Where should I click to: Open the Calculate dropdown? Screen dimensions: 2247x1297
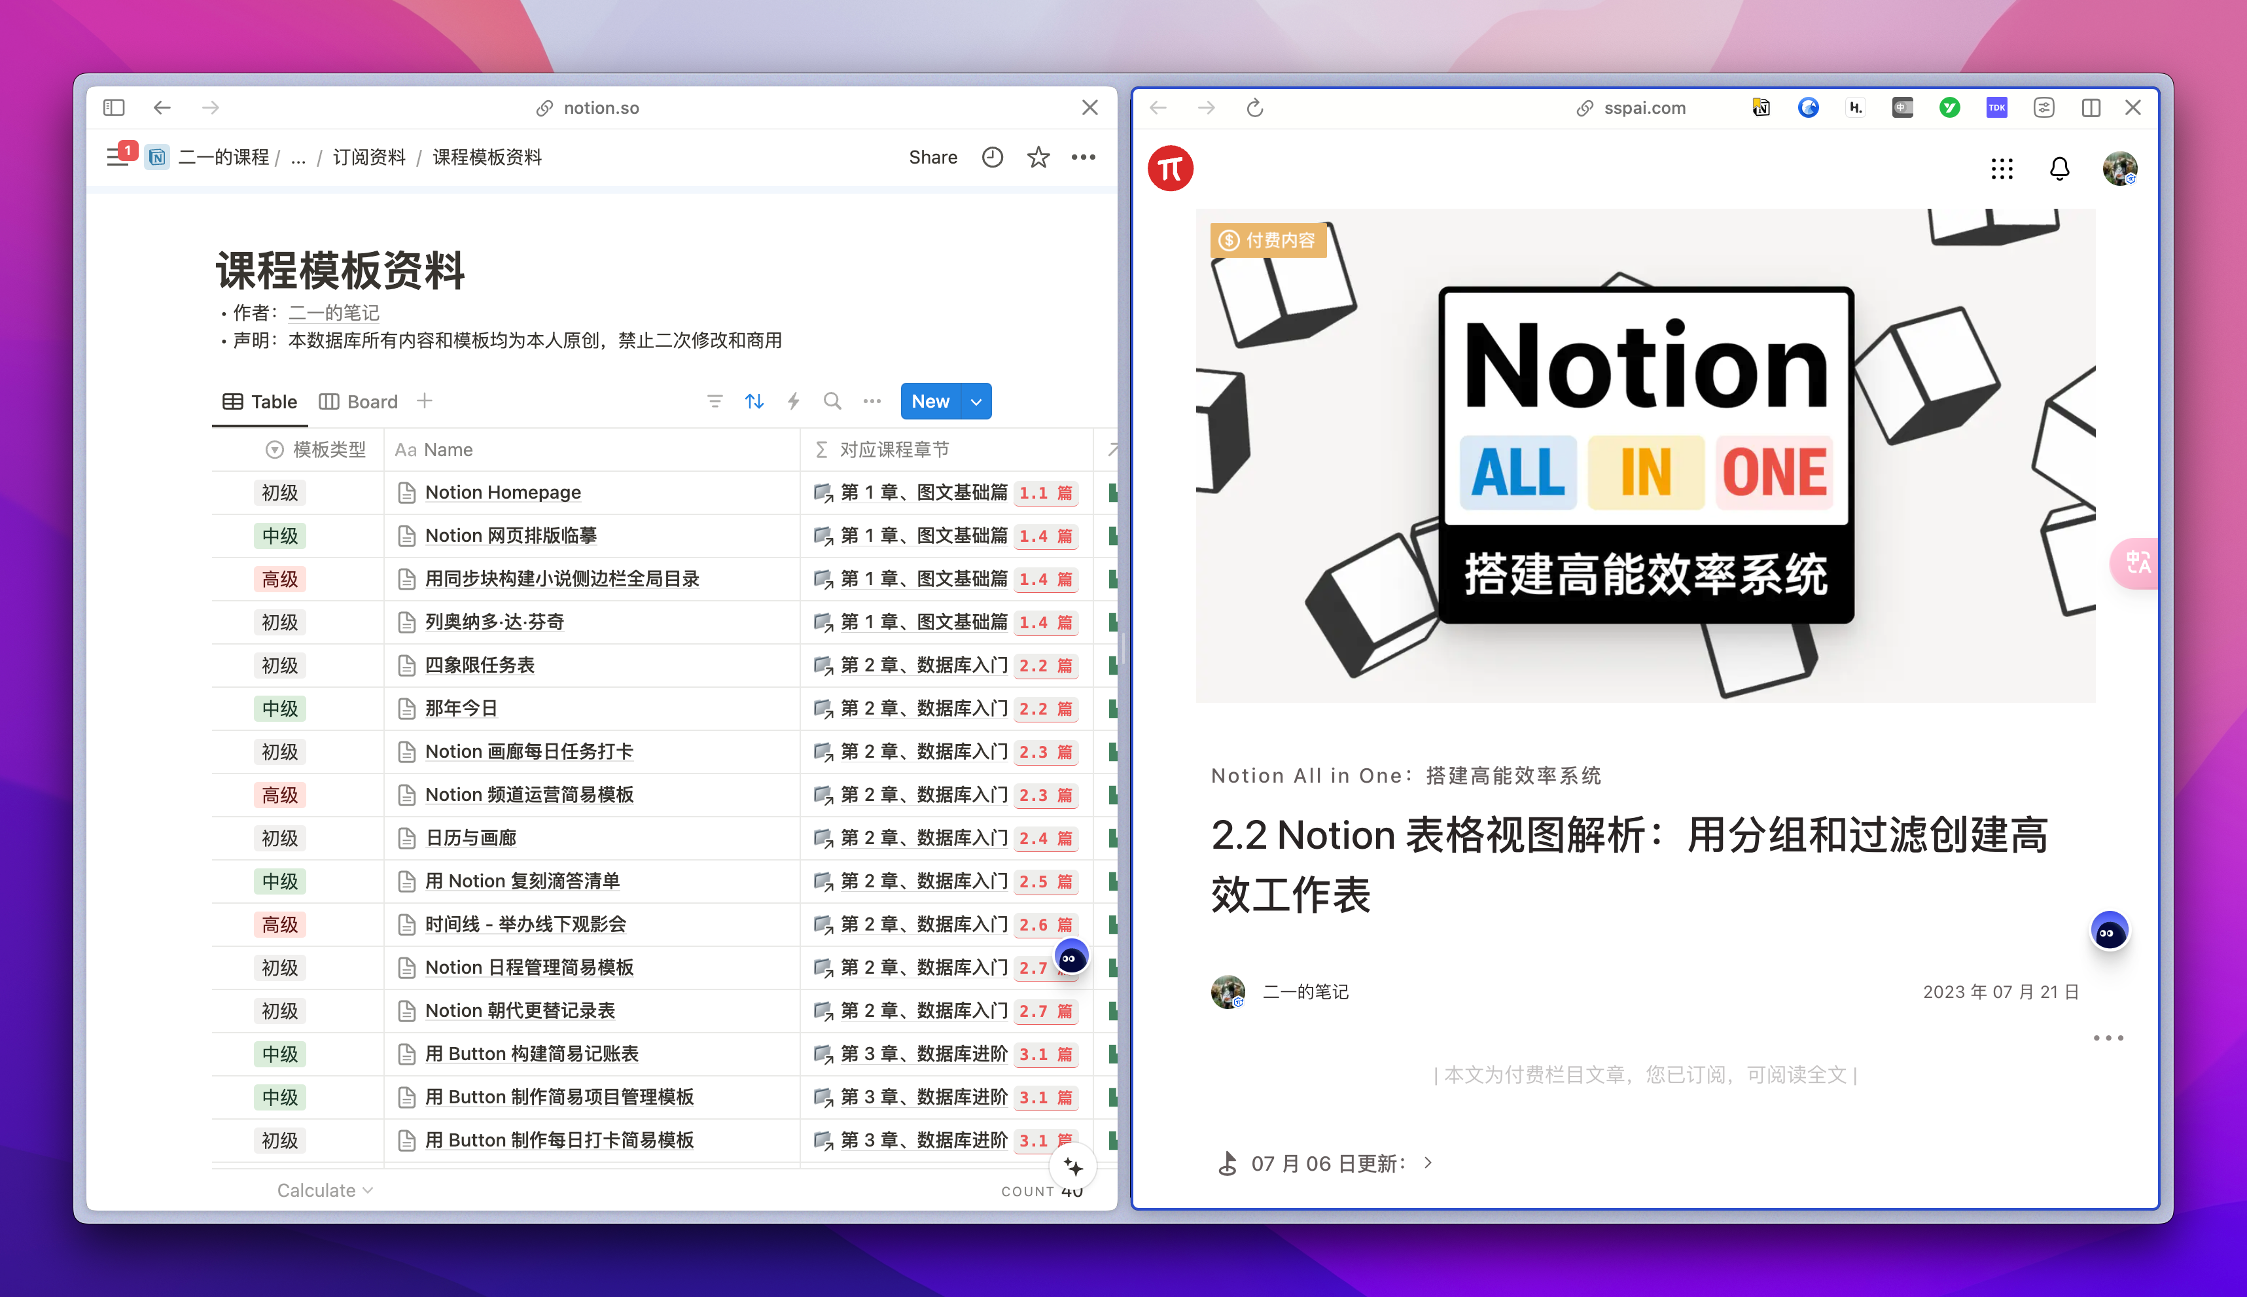click(325, 1191)
